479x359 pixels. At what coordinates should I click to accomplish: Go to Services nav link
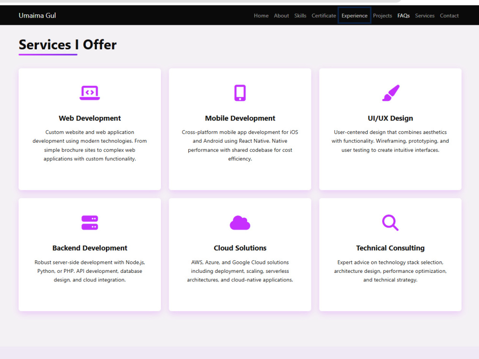click(x=424, y=16)
